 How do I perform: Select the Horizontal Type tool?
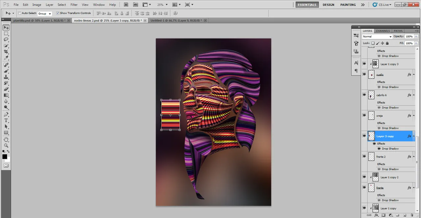tap(6, 121)
